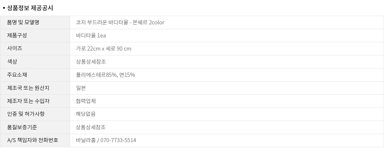
Task: Click the 협력업체 manufacturer value
Action: (86, 101)
